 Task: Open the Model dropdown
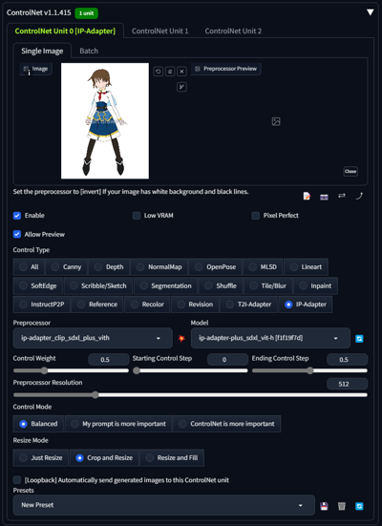point(270,338)
